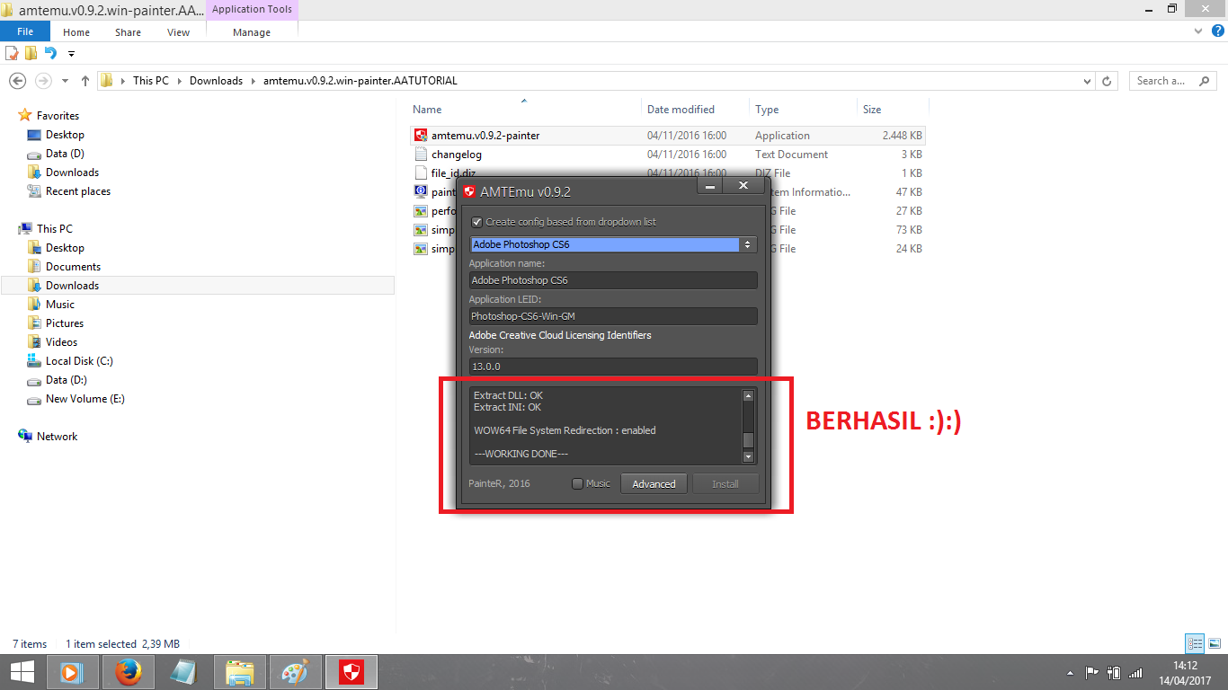The width and height of the screenshot is (1228, 690).
Task: Click the Properties quick access icon
Action: 13,53
